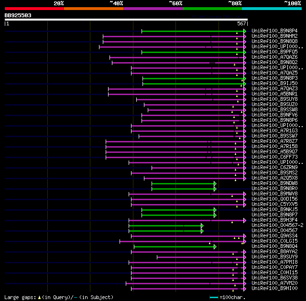Select the UniRef100_A7QAZ3 label
306x301 pixels.
point(274,89)
